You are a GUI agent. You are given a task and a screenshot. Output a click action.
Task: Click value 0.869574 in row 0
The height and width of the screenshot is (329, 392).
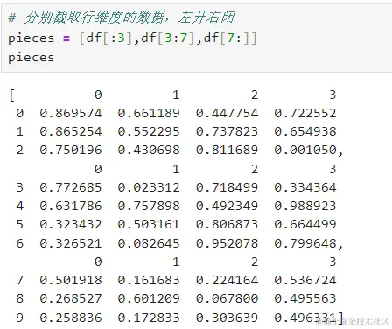tap(71, 113)
